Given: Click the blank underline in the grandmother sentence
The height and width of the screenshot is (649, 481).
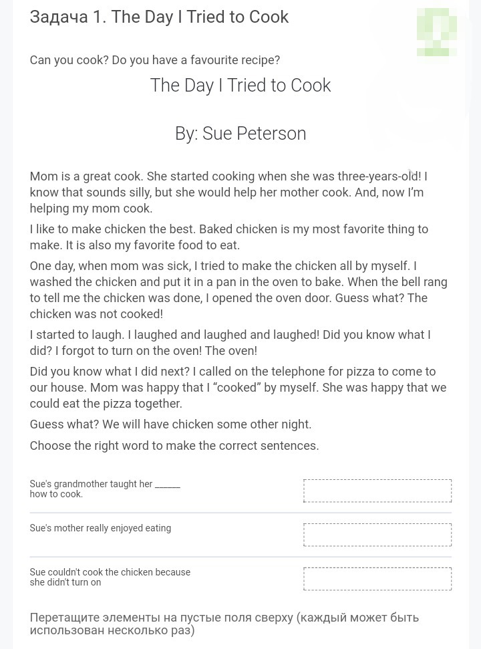Looking at the screenshot, I should click(168, 485).
